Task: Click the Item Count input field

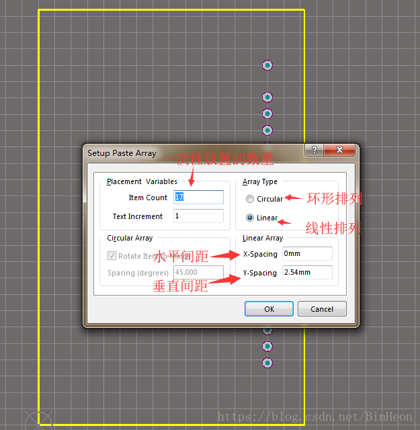Action: (198, 197)
